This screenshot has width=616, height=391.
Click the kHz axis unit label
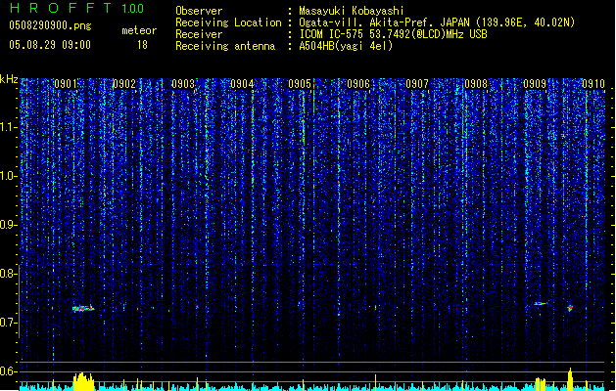[9, 79]
